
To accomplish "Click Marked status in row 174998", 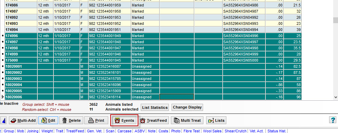I will click(145, 48).
